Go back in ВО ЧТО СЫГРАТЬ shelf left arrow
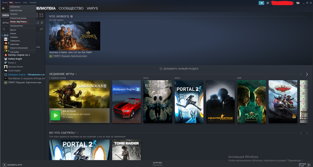 point(301,133)
